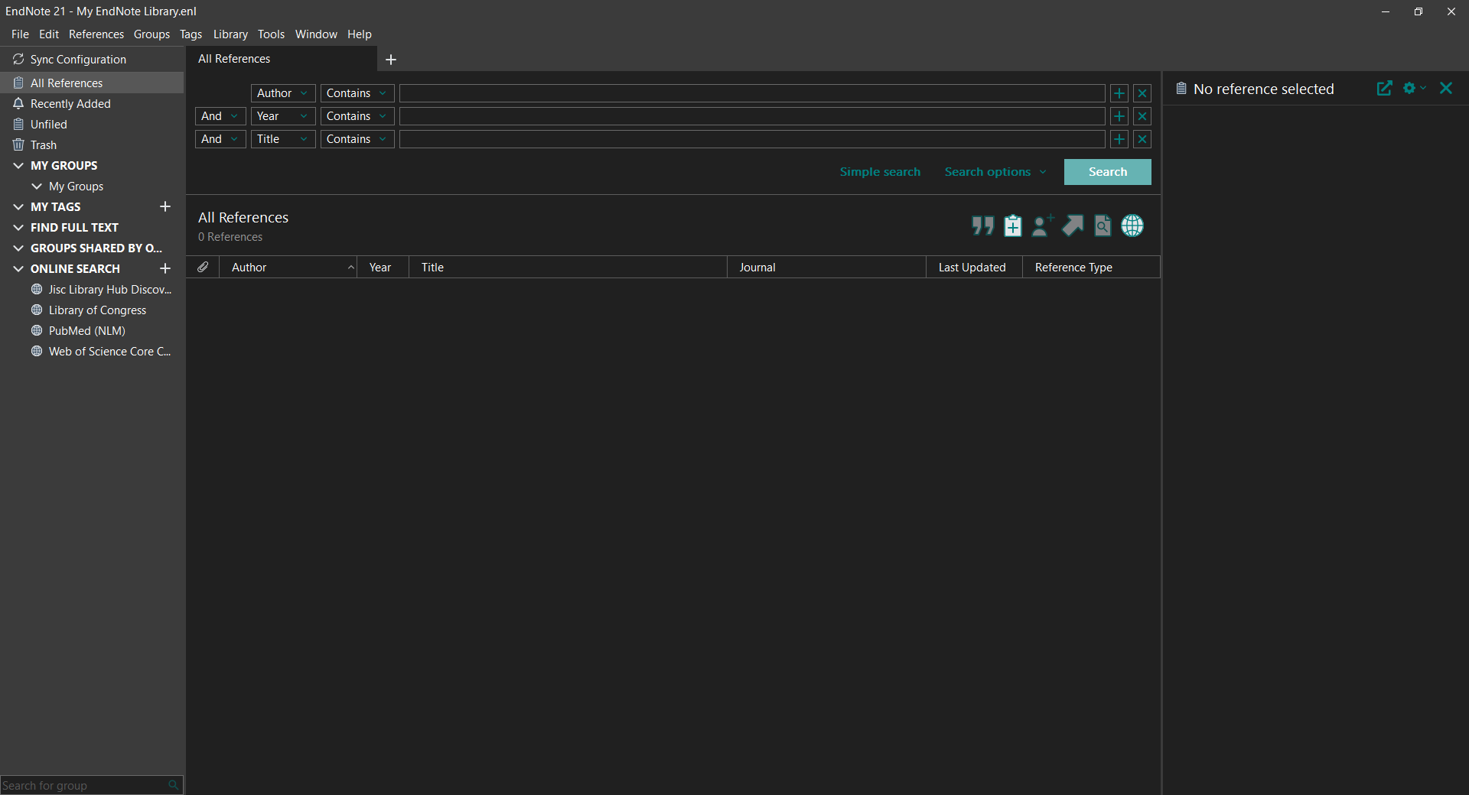
Task: Open Contains dropdown in Author row
Action: pyautogui.click(x=357, y=93)
